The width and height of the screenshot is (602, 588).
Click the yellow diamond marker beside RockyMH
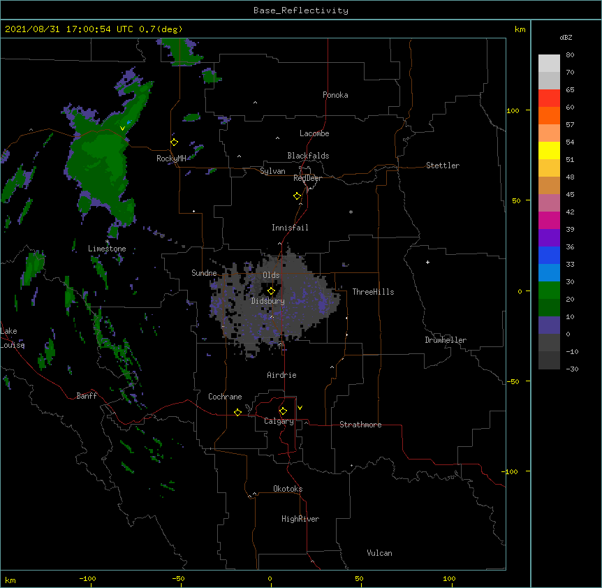pos(174,142)
